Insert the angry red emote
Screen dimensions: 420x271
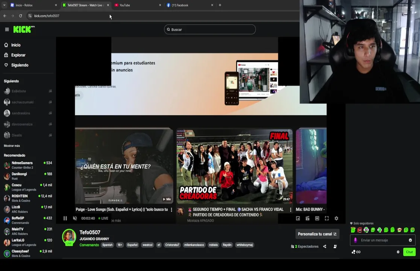pyautogui.click(x=359, y=230)
